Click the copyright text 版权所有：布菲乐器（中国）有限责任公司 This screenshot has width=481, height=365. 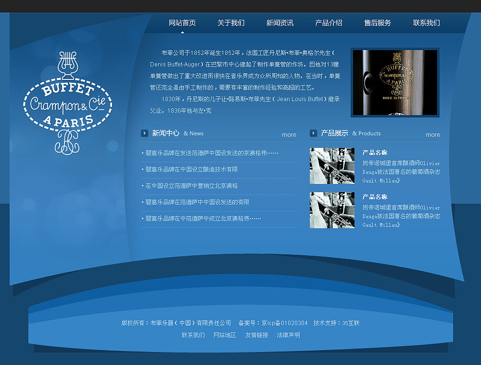point(176,323)
